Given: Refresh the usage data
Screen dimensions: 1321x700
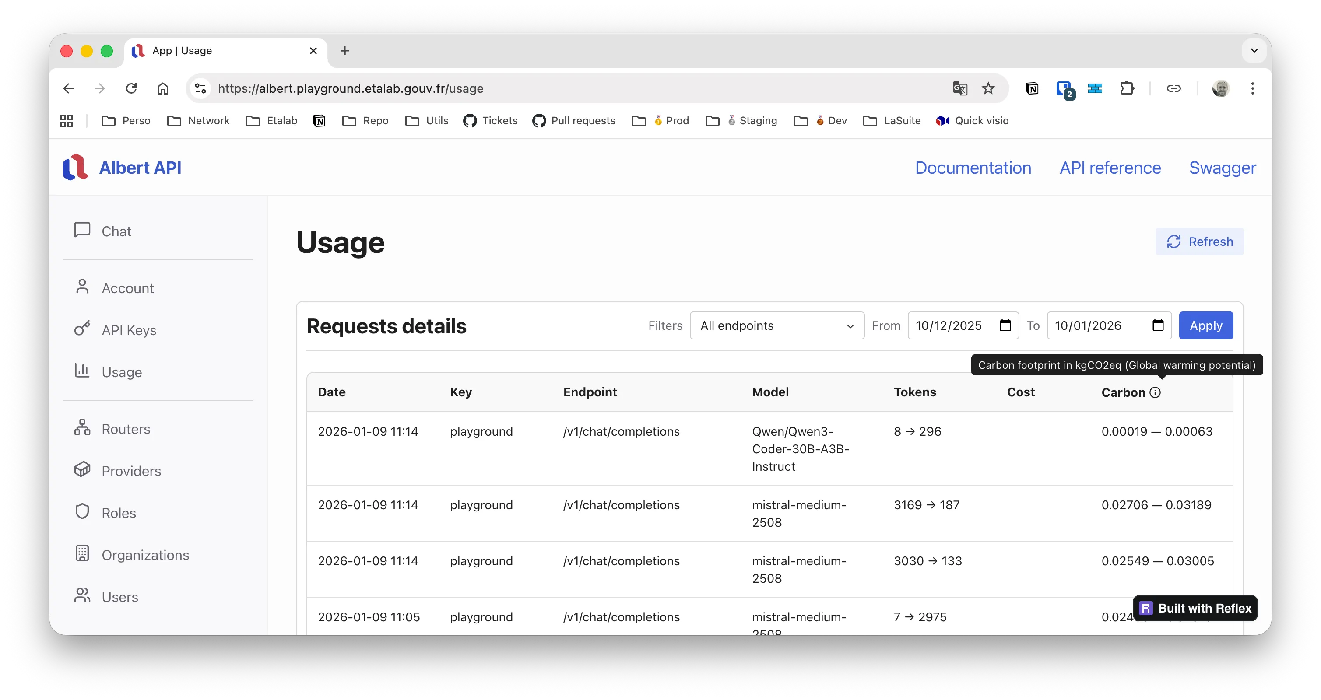Looking at the screenshot, I should pyautogui.click(x=1199, y=241).
